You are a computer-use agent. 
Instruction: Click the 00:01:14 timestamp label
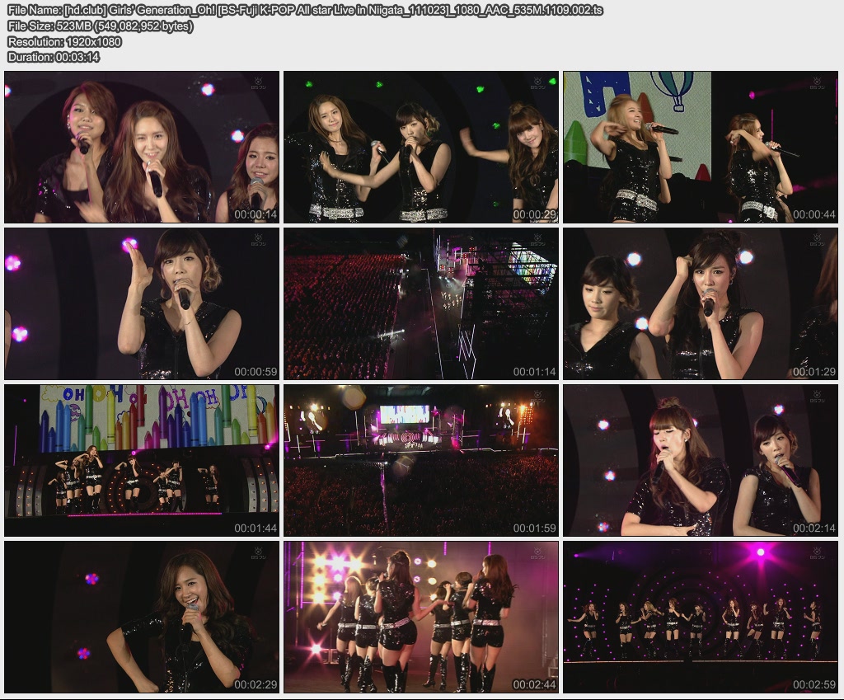[534, 371]
